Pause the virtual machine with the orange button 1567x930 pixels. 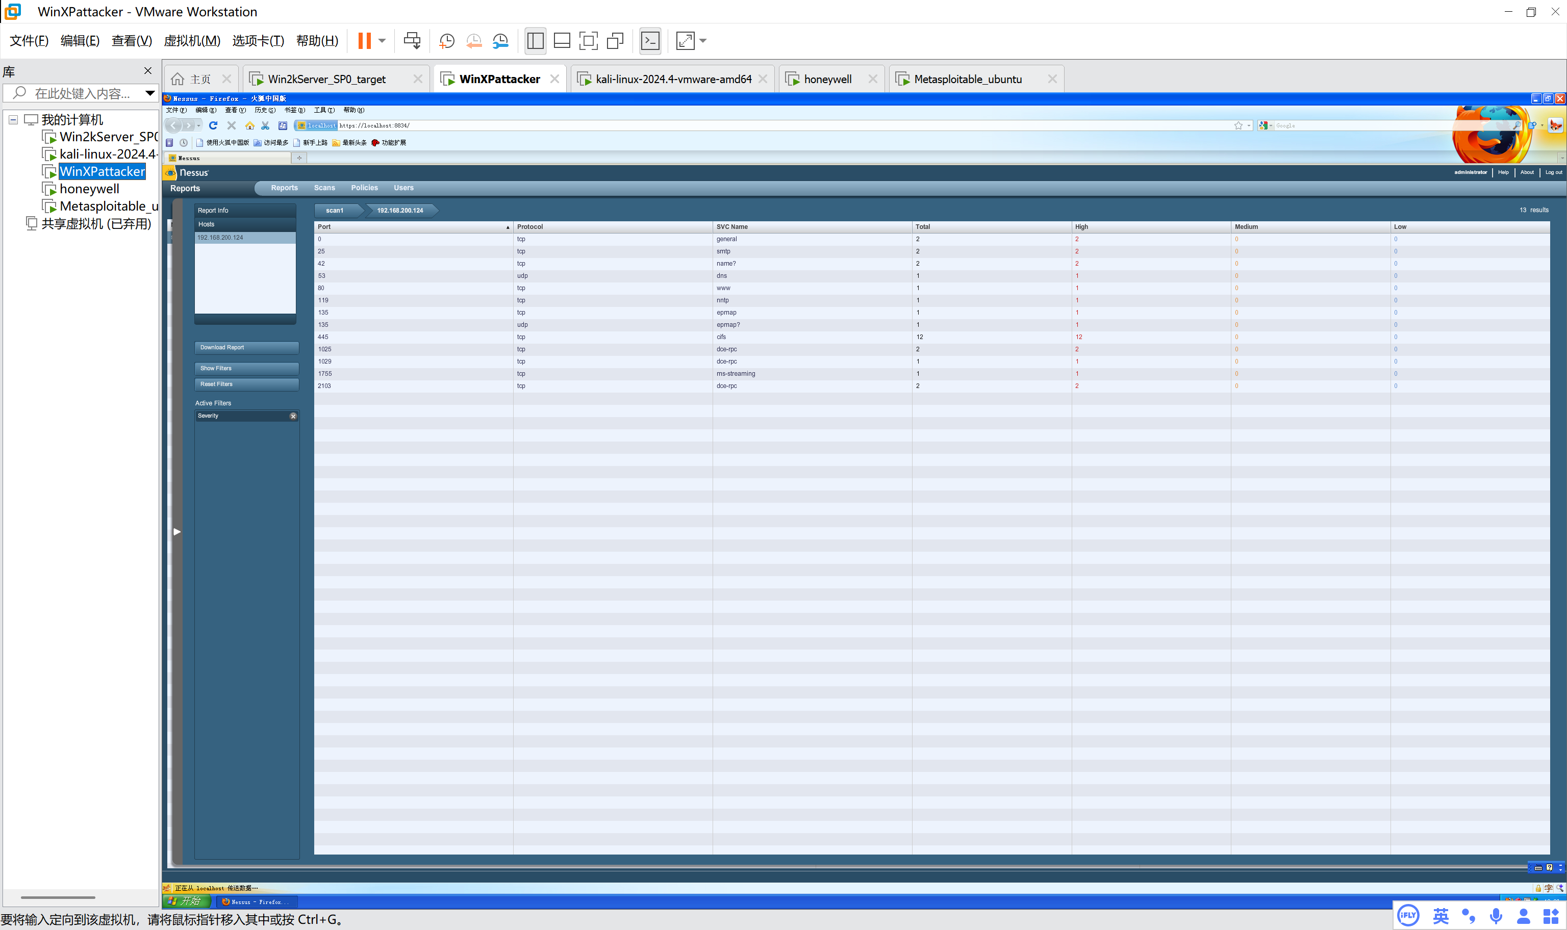pos(364,41)
